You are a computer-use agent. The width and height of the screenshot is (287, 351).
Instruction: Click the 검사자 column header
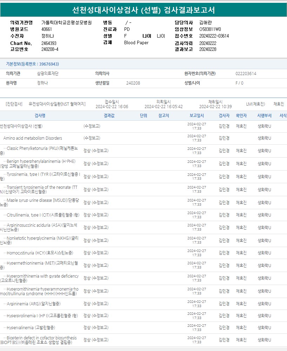(x=224, y=115)
